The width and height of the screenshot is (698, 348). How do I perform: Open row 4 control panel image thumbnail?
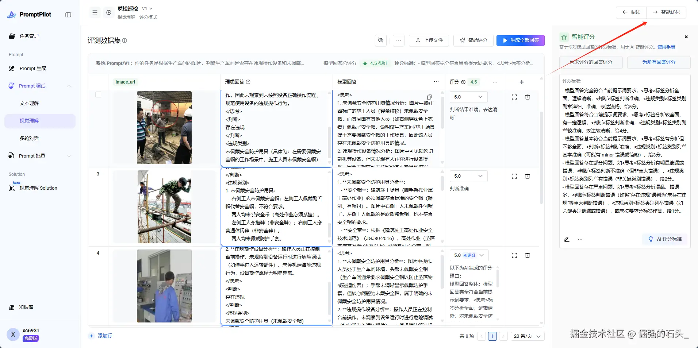pyautogui.click(x=164, y=286)
